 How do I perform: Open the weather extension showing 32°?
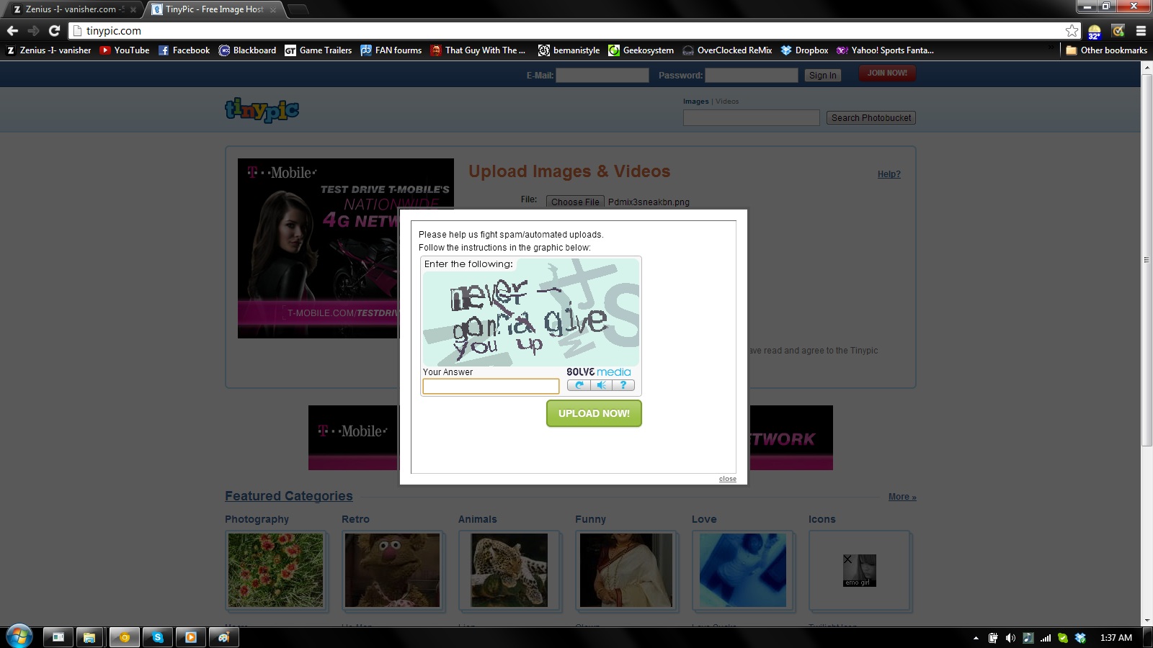(x=1095, y=31)
